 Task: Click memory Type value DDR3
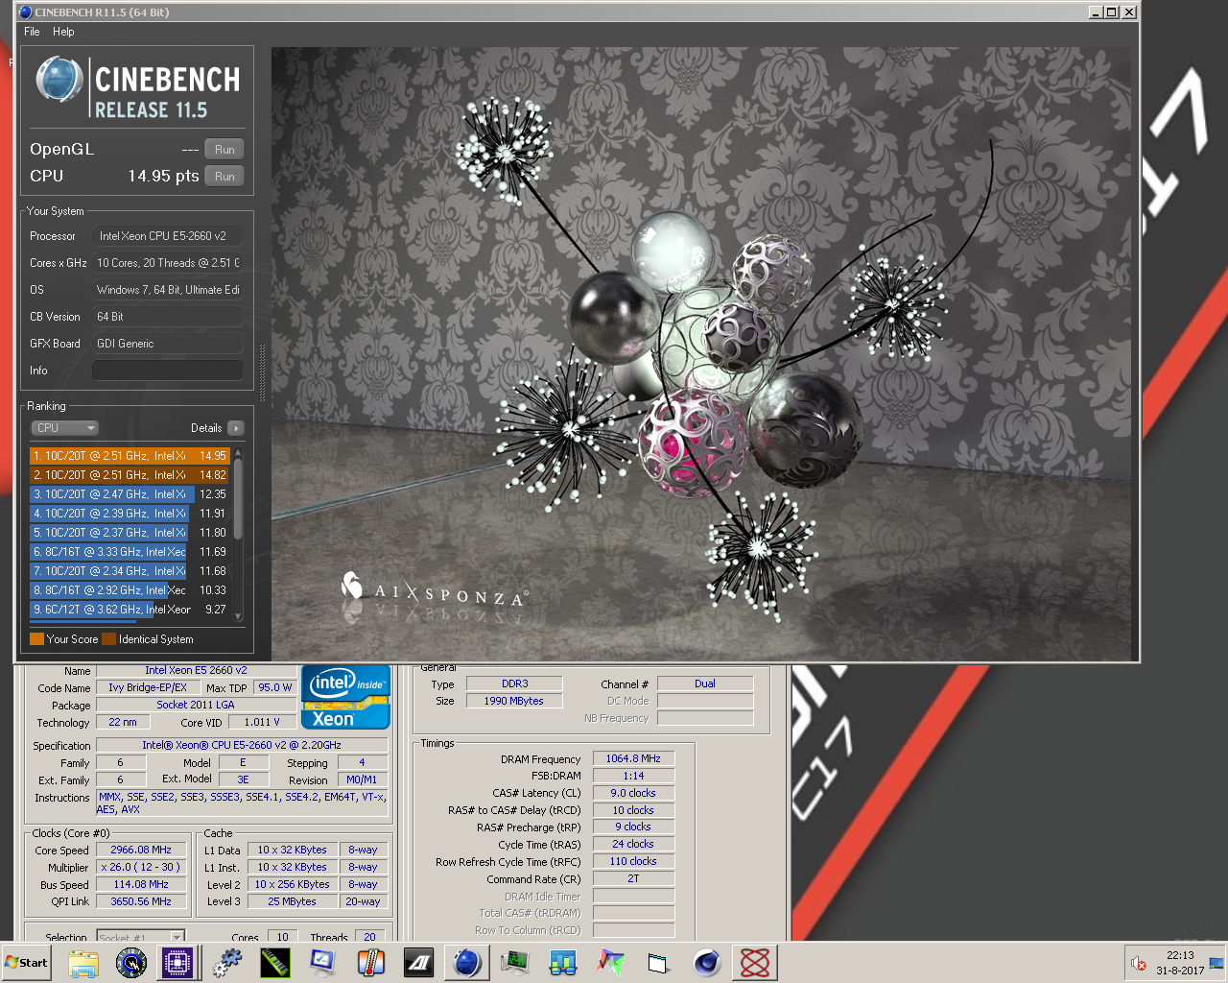tap(514, 684)
